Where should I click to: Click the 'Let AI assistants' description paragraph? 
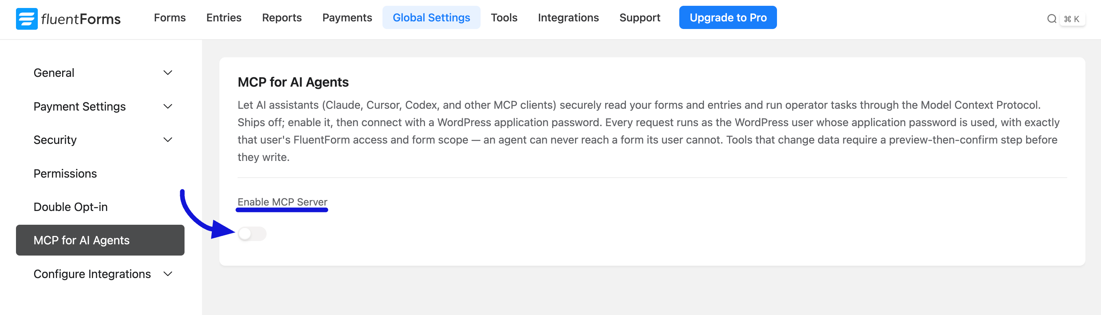pos(648,131)
